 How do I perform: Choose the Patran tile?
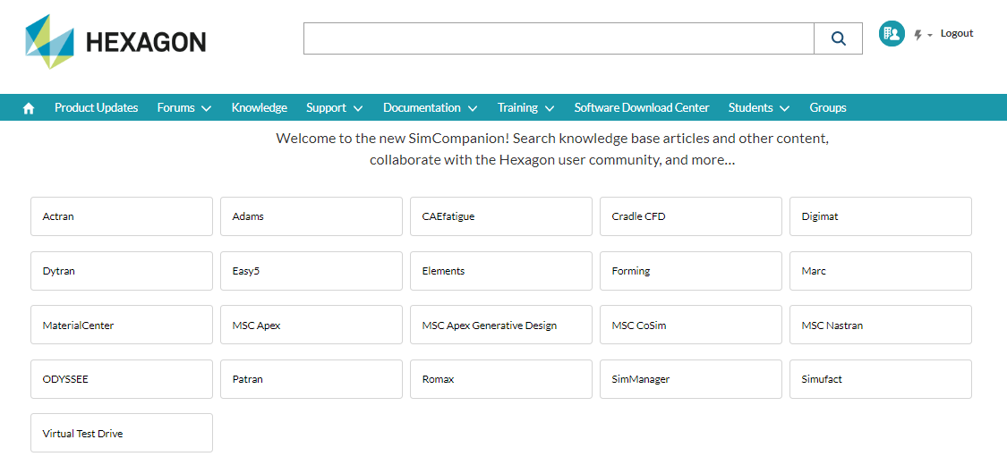pos(311,379)
